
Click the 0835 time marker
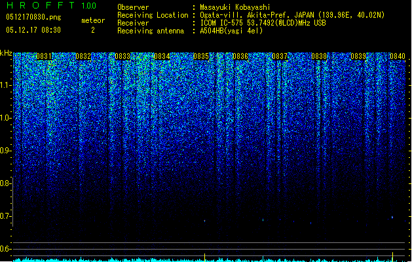pyautogui.click(x=201, y=56)
